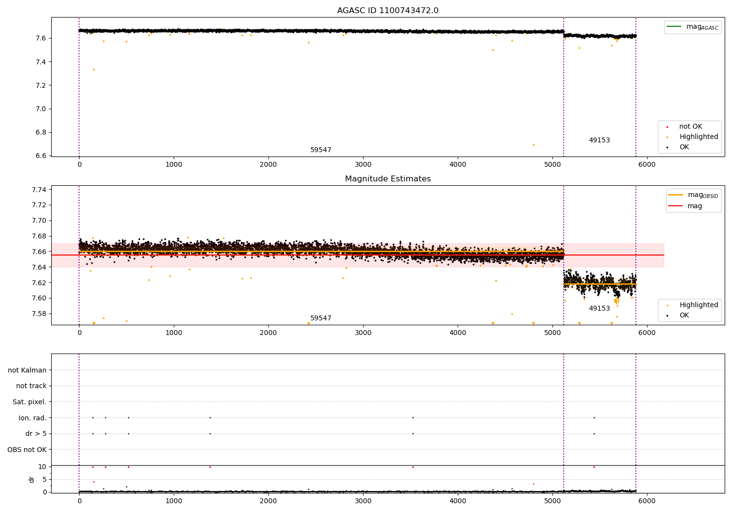Click the '6.8' y-tick in the top plot

41,132
